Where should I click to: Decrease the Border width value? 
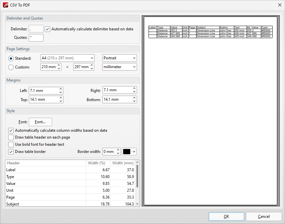click(x=118, y=153)
